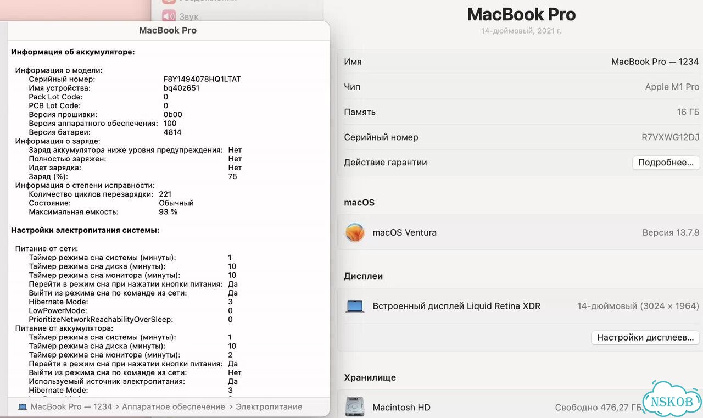Image resolution: width=703 pixels, height=418 pixels.
Task: Select the firmware version 0b00
Action: click(x=173, y=115)
